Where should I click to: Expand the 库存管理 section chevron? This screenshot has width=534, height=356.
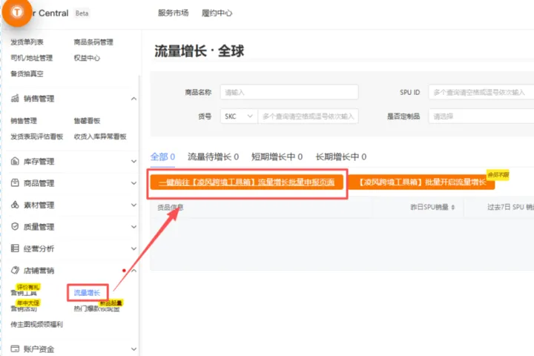pyautogui.click(x=133, y=162)
